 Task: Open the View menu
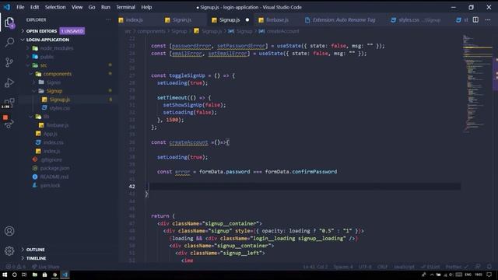click(x=77, y=7)
